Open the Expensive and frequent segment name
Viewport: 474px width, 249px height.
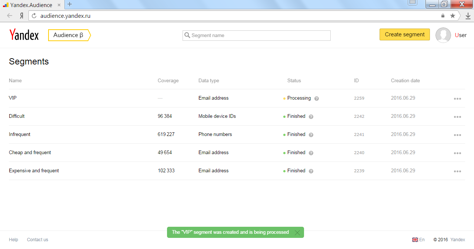(x=34, y=170)
